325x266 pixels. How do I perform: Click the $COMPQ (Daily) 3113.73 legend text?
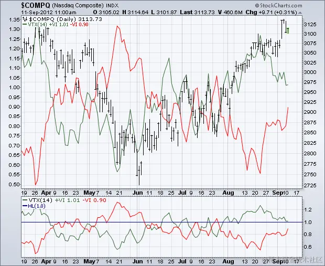(x=66, y=19)
